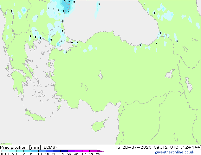The height and width of the screenshot is (155, 201).
Task: Pick the legend swatch between 0.1 and 0.5
Action: [x=5, y=151]
